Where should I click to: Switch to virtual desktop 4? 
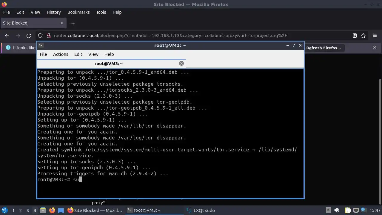pos(35,210)
